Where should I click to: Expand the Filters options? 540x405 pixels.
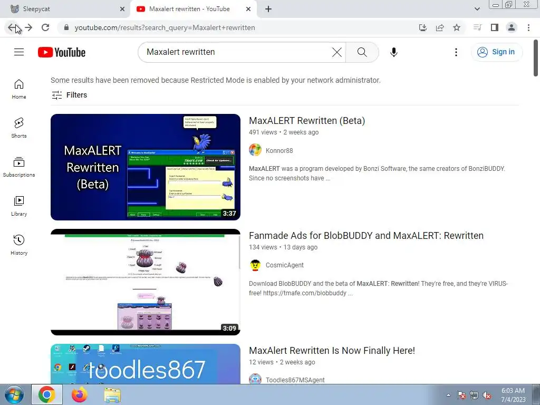pyautogui.click(x=69, y=95)
